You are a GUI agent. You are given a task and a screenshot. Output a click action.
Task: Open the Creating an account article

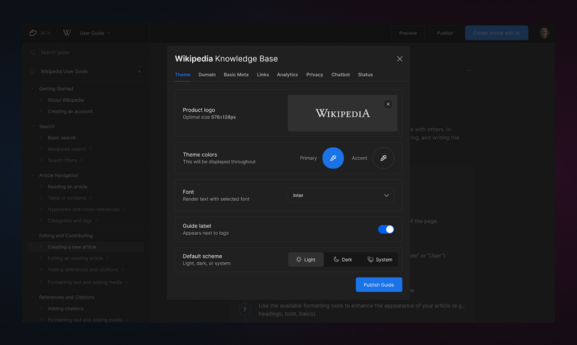pos(70,112)
